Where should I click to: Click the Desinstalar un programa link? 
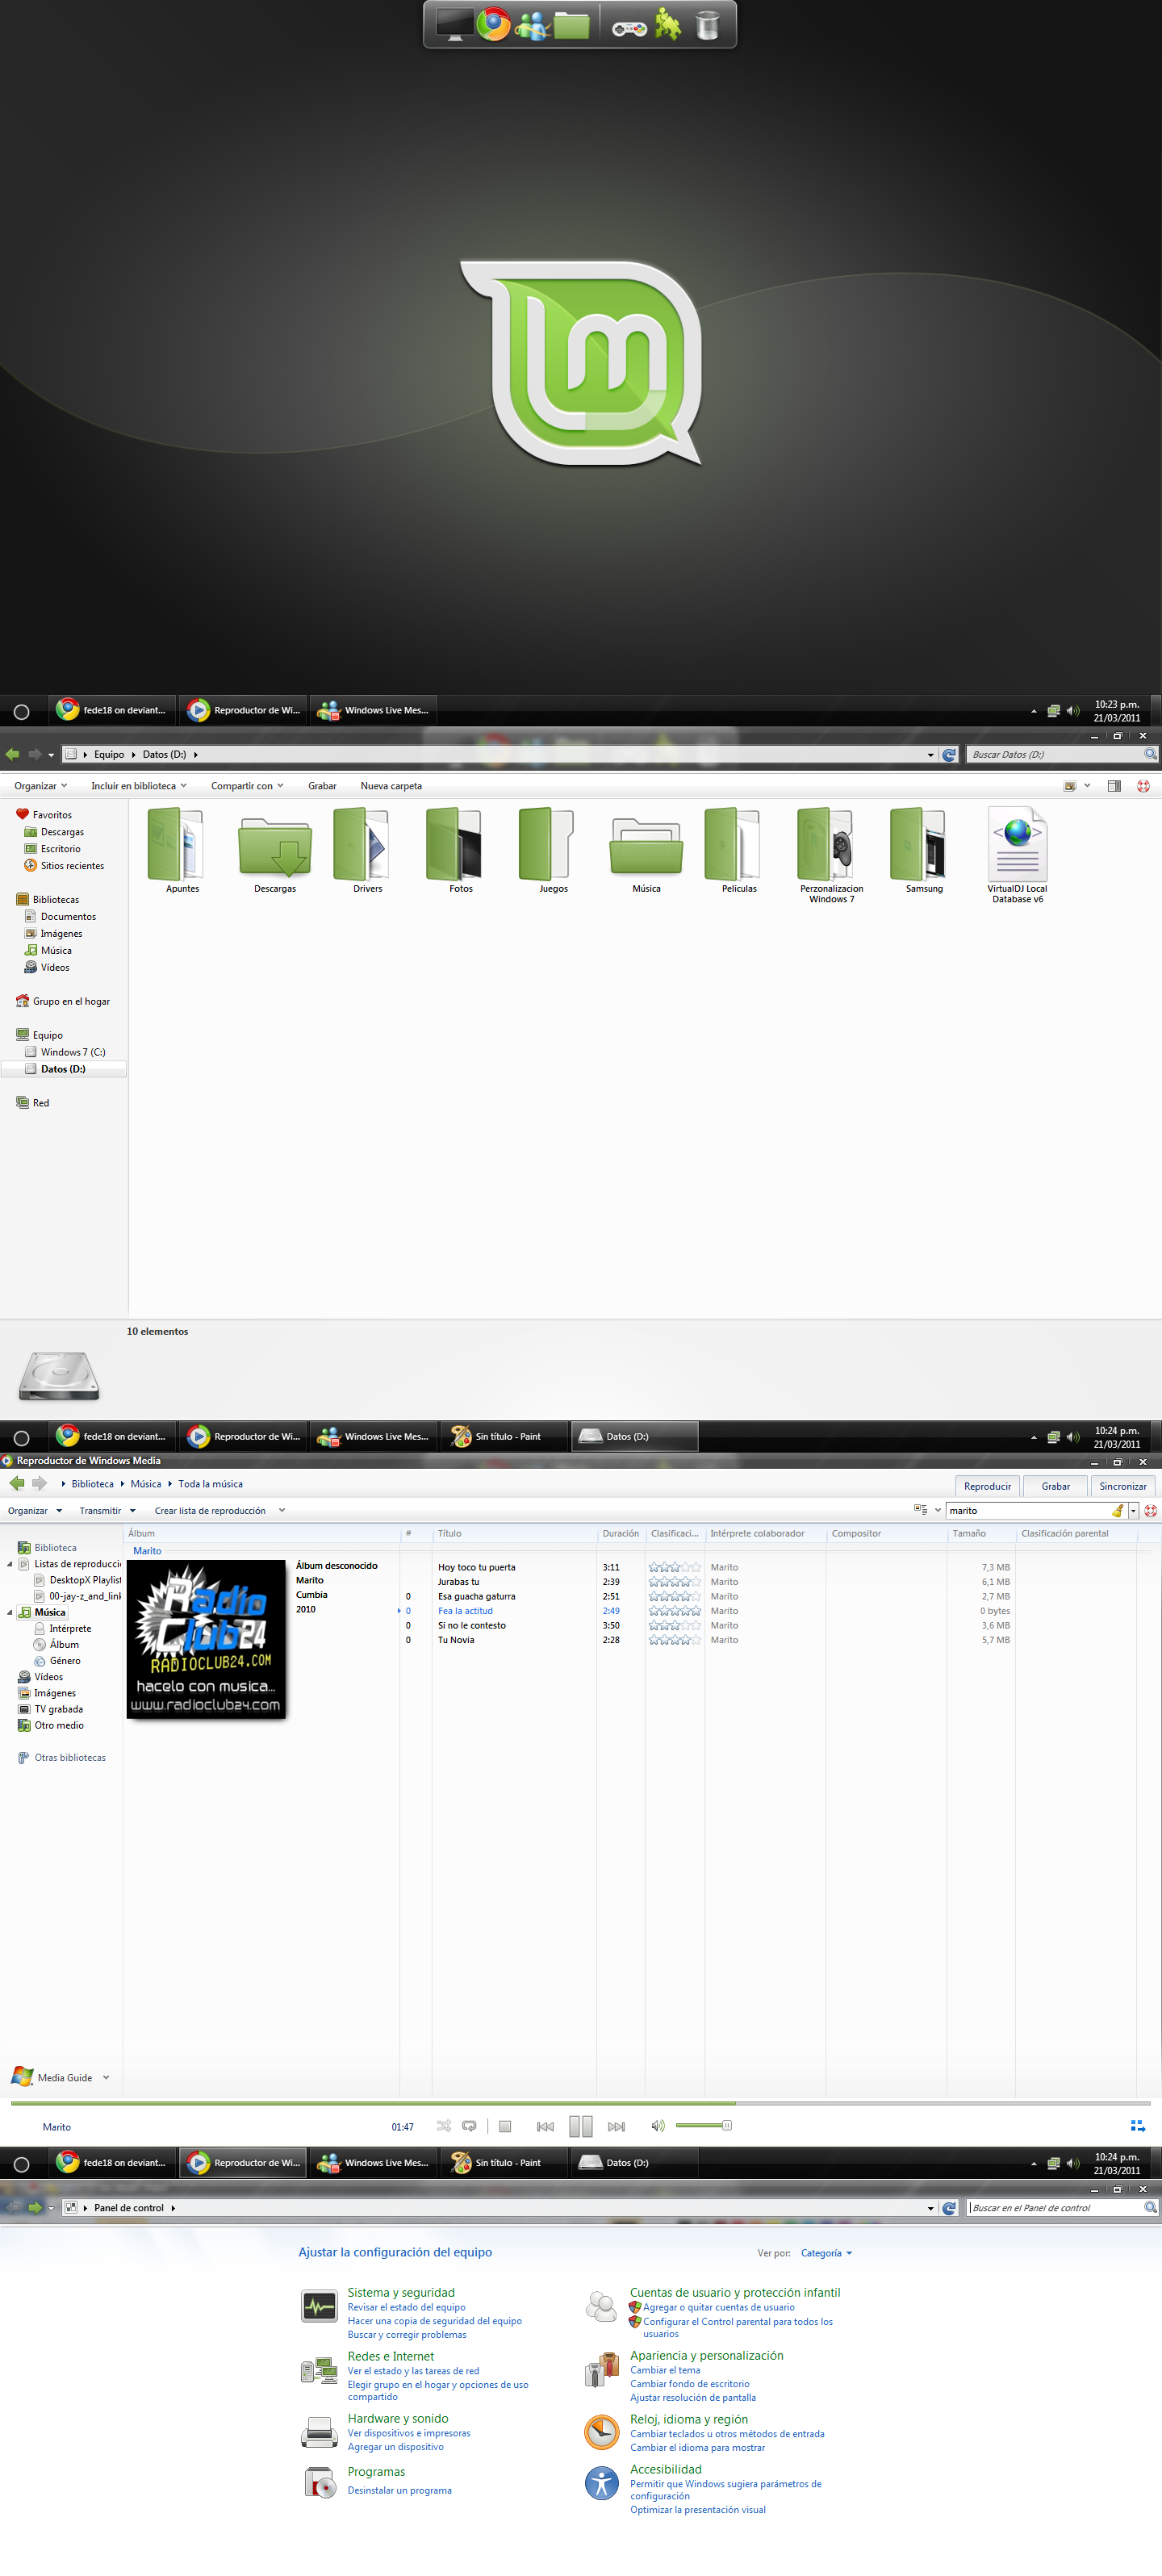(x=399, y=2491)
